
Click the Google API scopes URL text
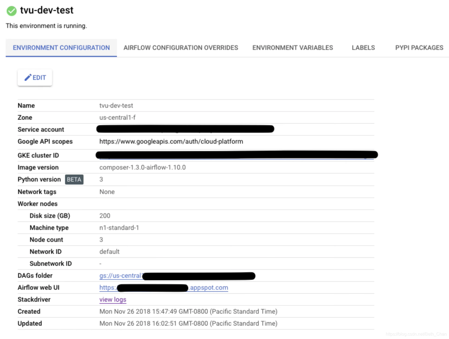pos(171,141)
